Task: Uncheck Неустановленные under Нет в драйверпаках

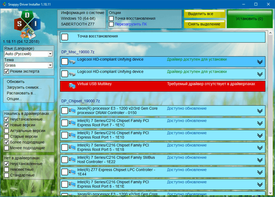Action: point(6,164)
